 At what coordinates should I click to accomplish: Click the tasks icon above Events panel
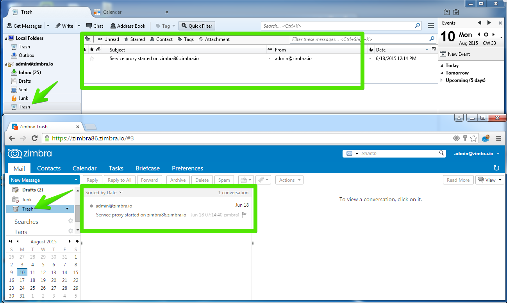[456, 12]
